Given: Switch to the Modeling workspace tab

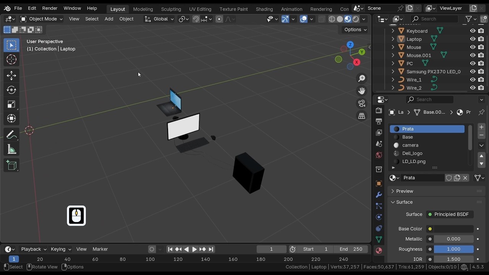Looking at the screenshot, I should coord(143,9).
